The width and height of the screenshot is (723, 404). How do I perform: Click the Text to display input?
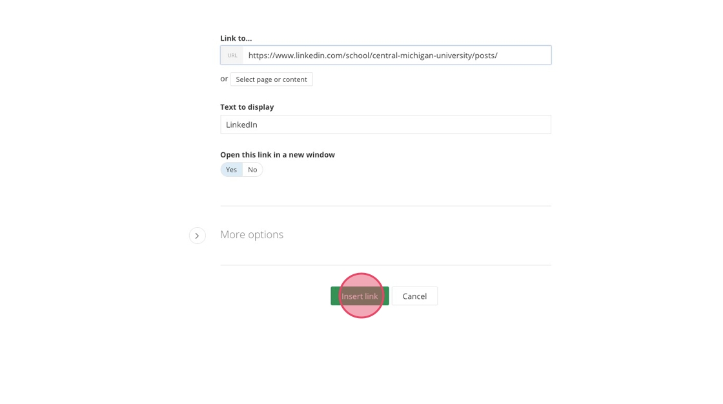pyautogui.click(x=385, y=125)
